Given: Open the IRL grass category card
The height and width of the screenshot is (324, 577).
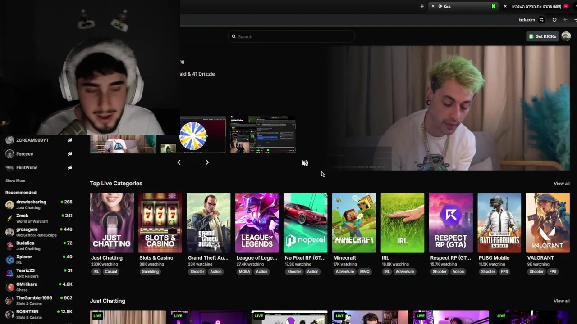Looking at the screenshot, I should (402, 223).
